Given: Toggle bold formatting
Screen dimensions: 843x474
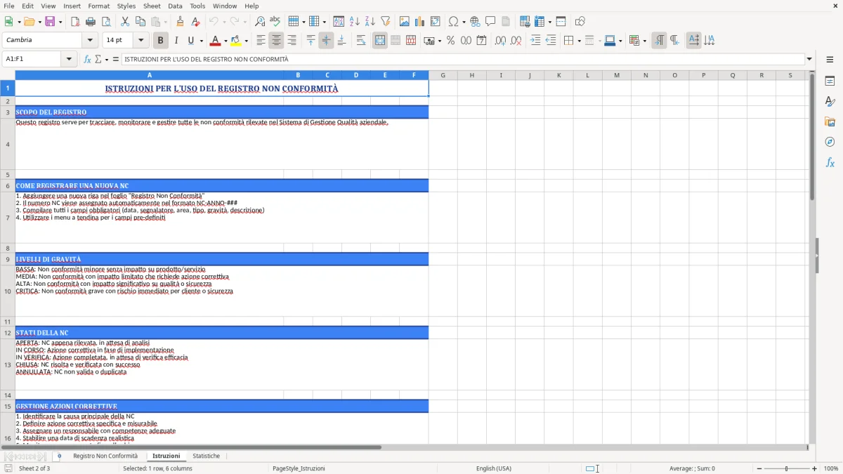Looking at the screenshot, I should click(160, 40).
